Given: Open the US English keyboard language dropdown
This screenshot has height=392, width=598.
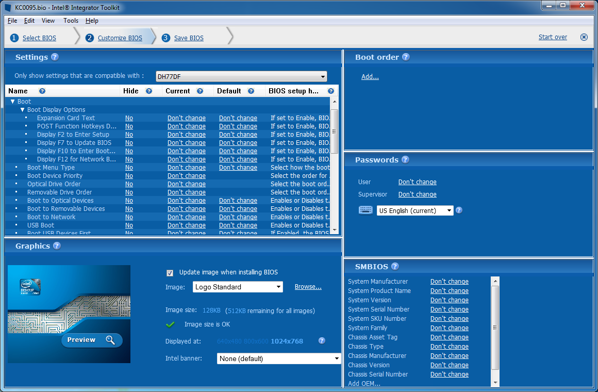Looking at the screenshot, I should [415, 210].
